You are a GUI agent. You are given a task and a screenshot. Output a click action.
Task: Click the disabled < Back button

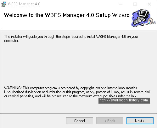click(x=110, y=121)
